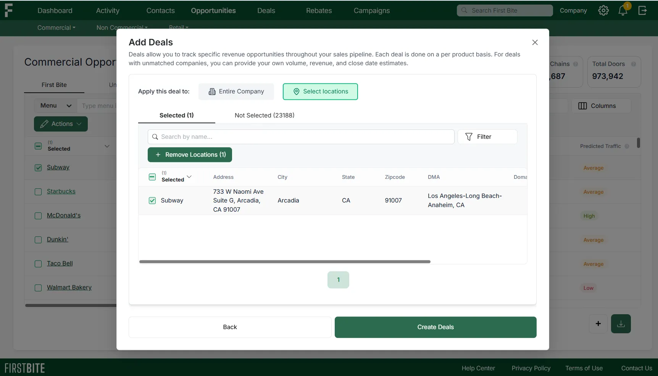
Task: Click the FirstBite F logo icon
Action: tap(8, 10)
